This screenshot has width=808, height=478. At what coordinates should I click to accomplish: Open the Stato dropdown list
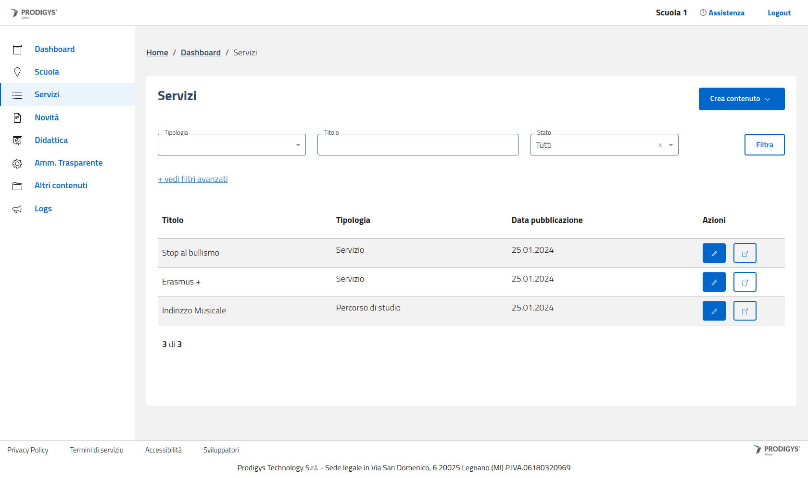671,145
